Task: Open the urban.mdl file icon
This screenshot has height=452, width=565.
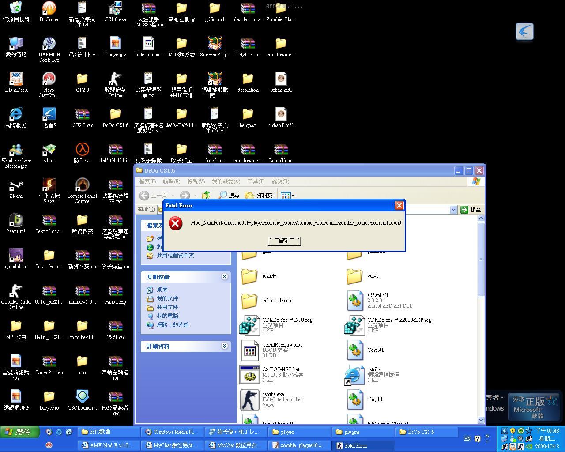Action: pyautogui.click(x=281, y=82)
